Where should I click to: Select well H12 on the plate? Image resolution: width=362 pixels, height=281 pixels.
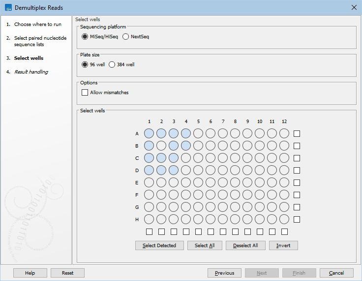(284, 219)
